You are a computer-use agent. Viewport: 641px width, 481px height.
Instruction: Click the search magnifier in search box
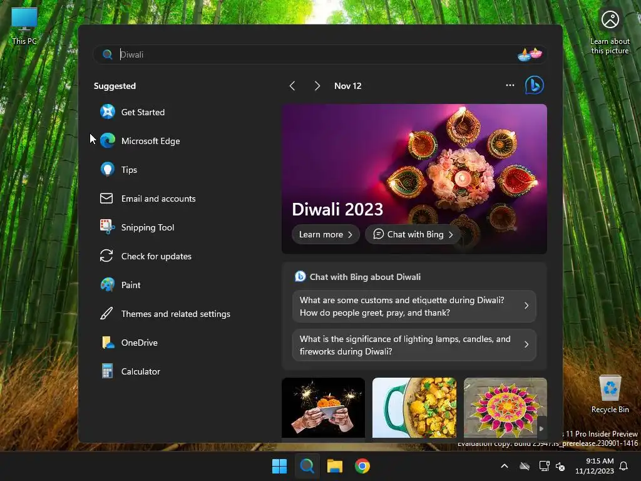click(x=108, y=54)
